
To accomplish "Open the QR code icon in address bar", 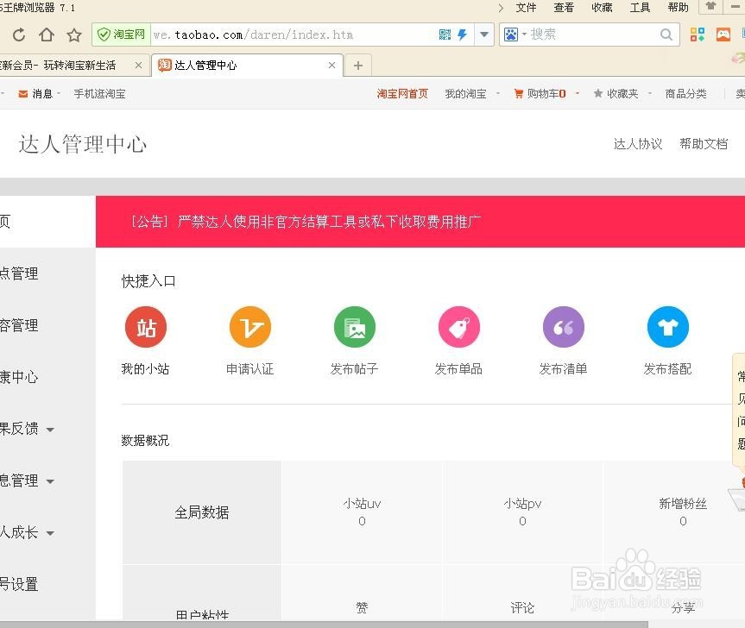I will click(x=445, y=35).
